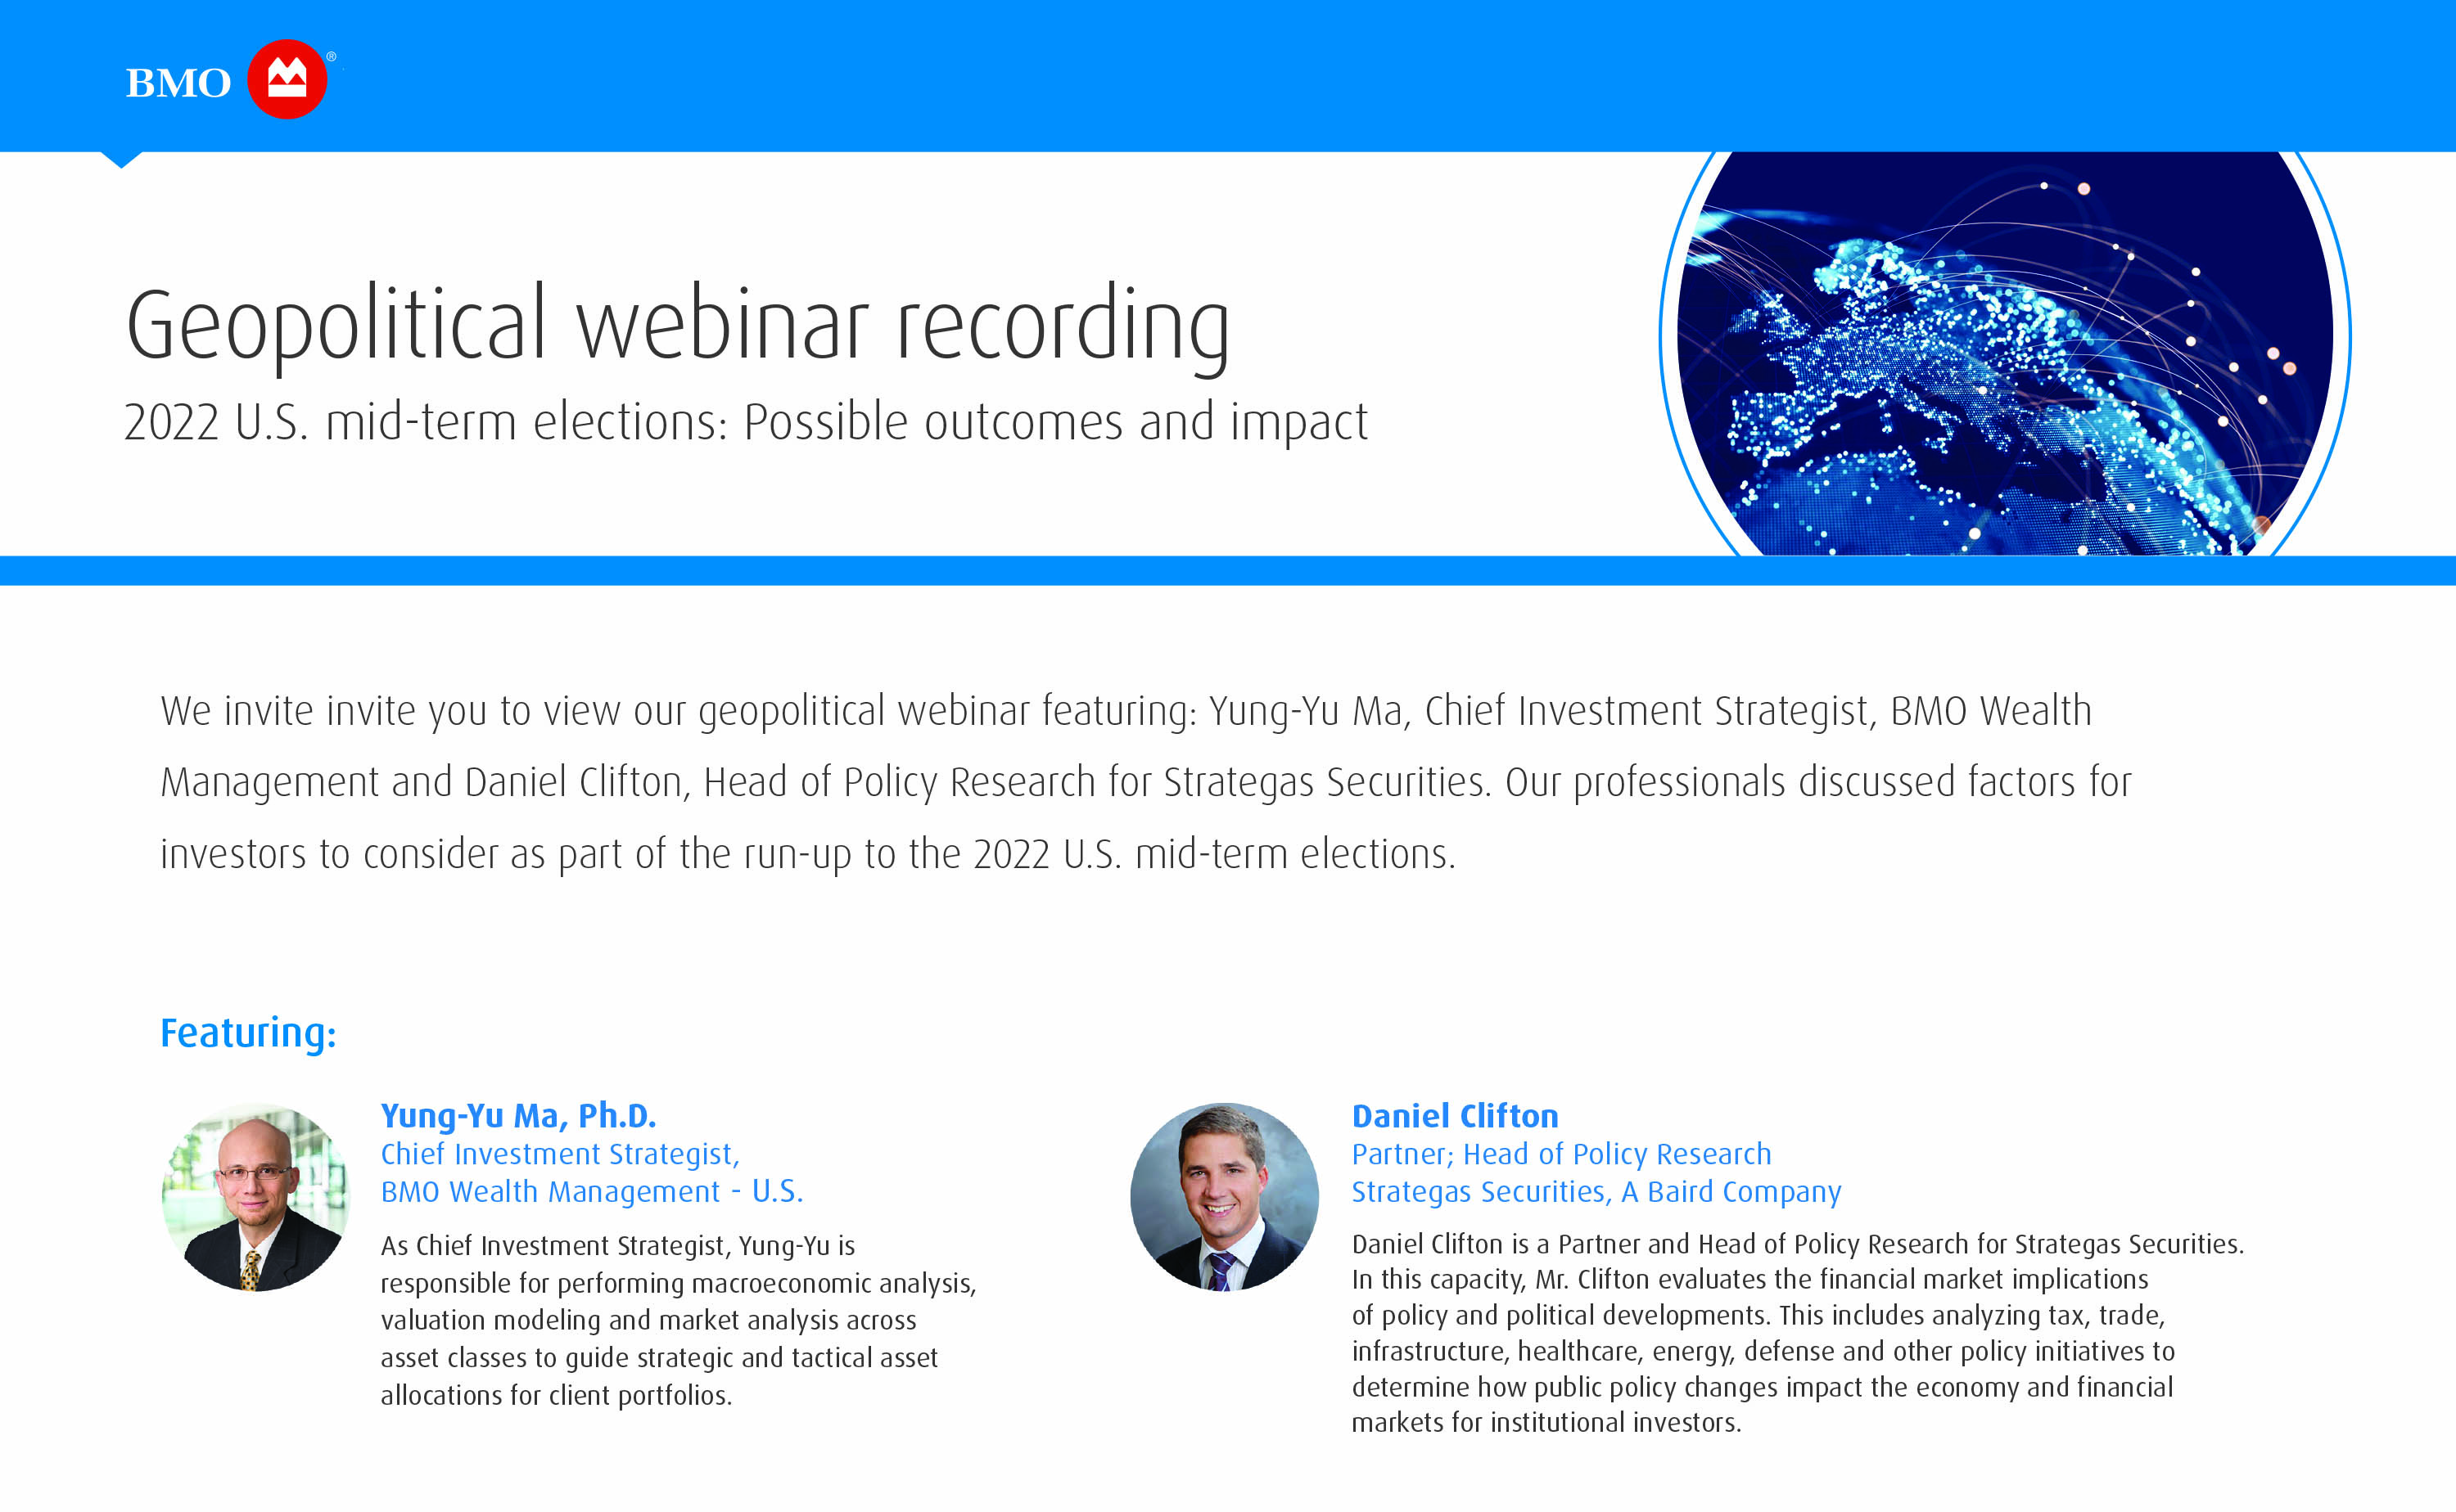Select Yung-Yu Ma's headshot photo
Screen dimensions: 2456x1512
click(255, 1197)
